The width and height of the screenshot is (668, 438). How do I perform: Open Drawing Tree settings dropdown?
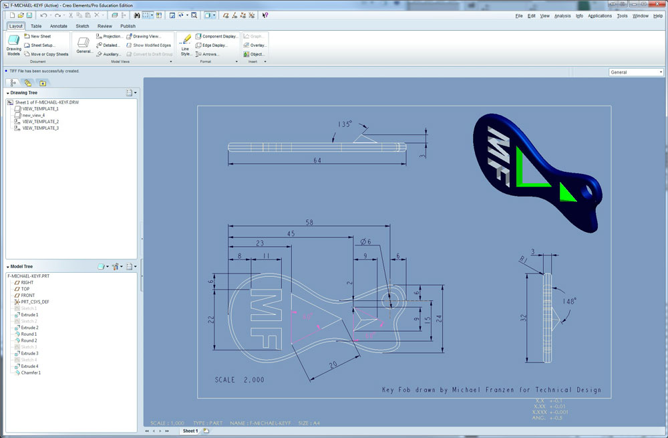[x=131, y=92]
